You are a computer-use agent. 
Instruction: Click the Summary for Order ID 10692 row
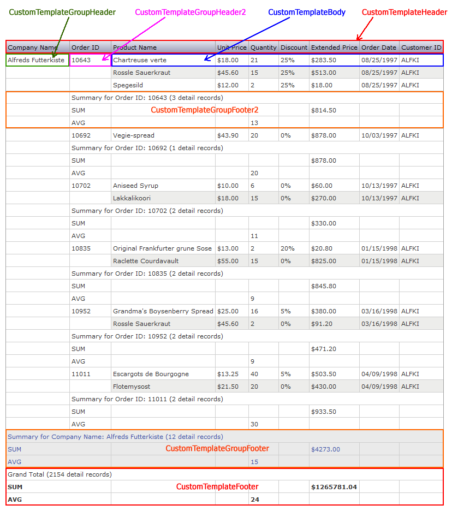coord(147,148)
